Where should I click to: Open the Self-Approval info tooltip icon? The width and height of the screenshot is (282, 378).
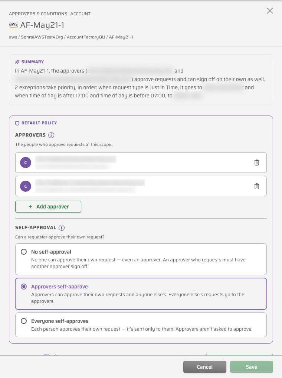click(62, 228)
